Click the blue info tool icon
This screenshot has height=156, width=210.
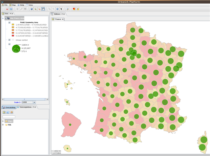point(57,9)
